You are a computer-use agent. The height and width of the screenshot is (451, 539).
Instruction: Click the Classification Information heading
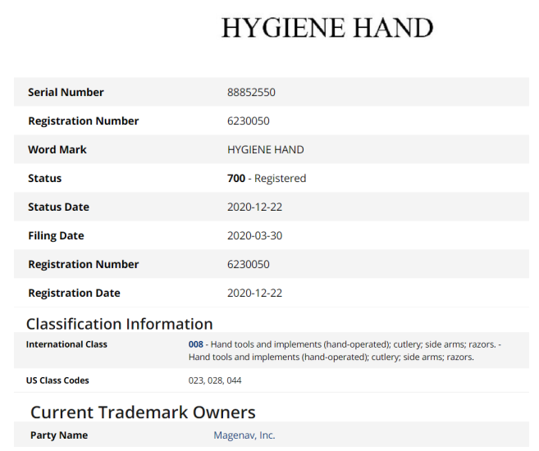(119, 324)
